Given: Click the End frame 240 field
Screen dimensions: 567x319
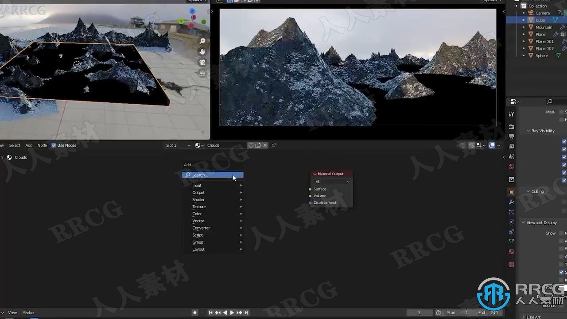Looking at the screenshot, I should (489, 313).
